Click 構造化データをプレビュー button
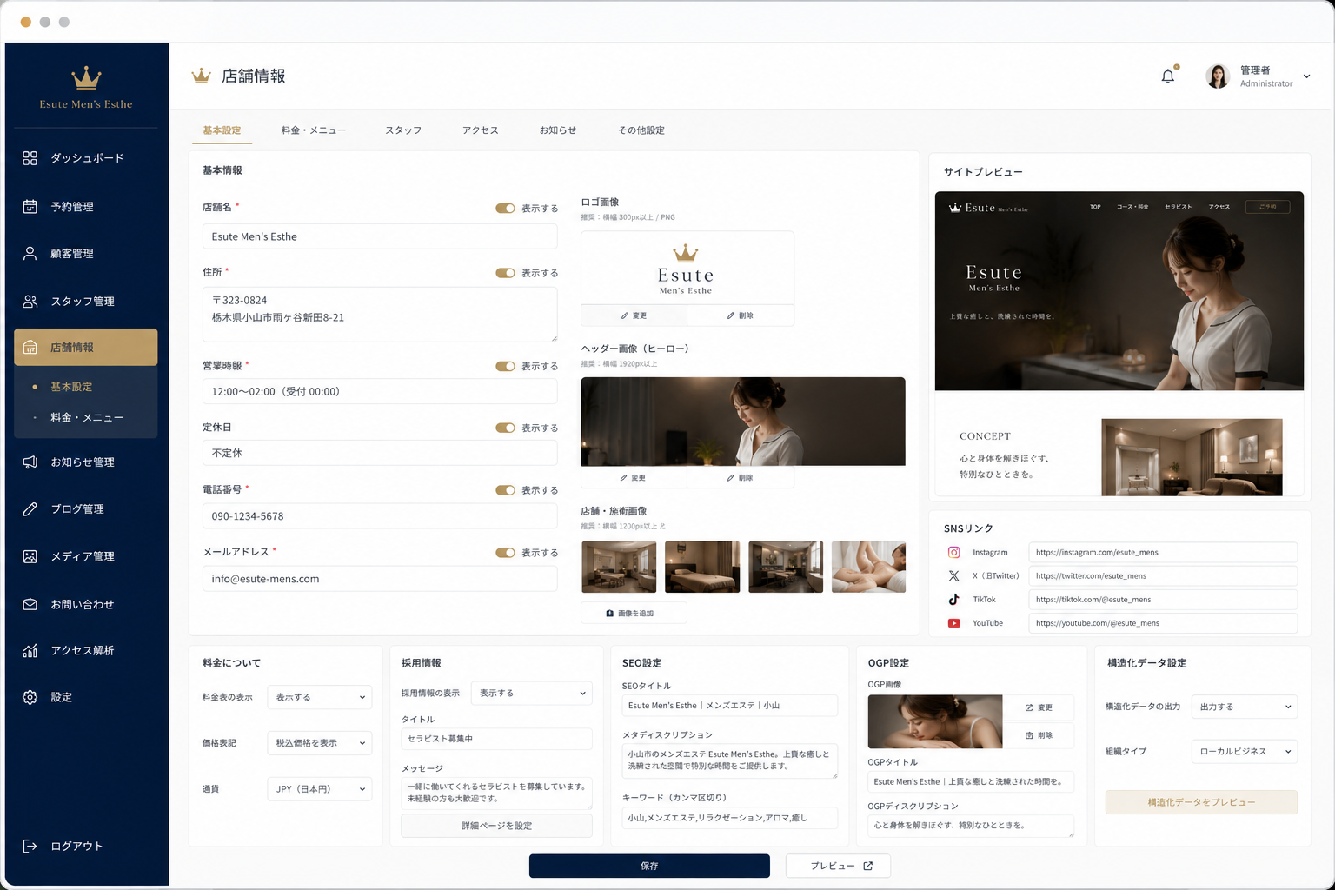This screenshot has width=1335, height=890. pyautogui.click(x=1201, y=802)
